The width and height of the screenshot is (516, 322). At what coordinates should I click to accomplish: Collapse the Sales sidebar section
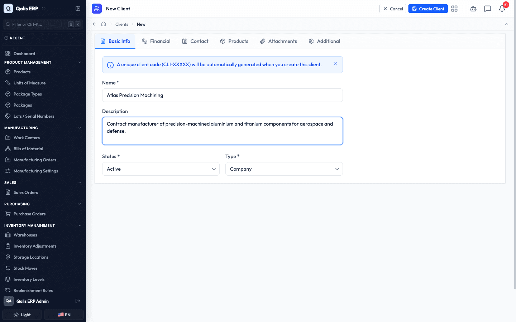pos(80,182)
